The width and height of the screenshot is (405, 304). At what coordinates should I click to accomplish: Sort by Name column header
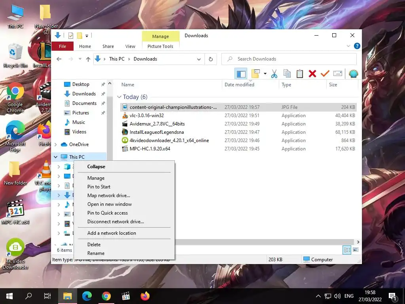[128, 85]
